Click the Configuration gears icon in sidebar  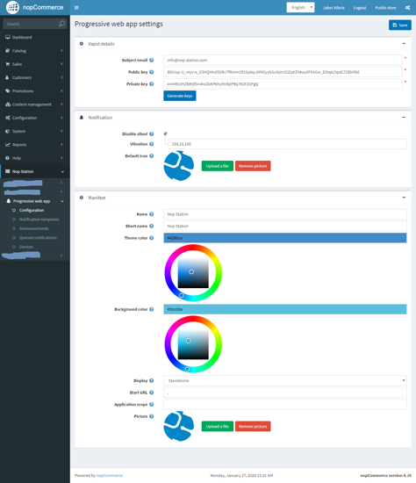pyautogui.click(x=8, y=118)
